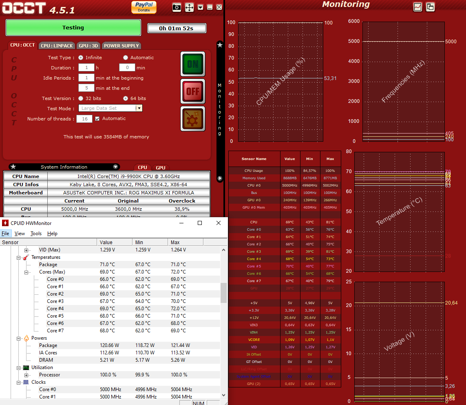Click the monitoring window layout icon
Screen dimensions: 466x405
[x=430, y=7]
